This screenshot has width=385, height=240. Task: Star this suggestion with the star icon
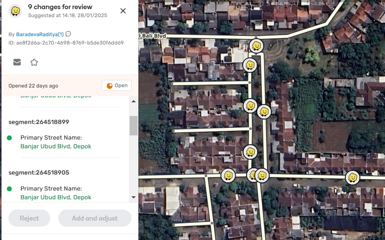point(34,62)
